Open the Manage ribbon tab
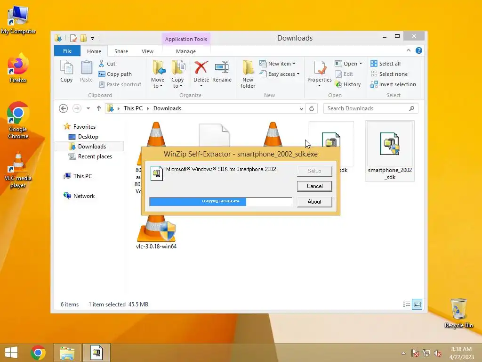 point(185,51)
